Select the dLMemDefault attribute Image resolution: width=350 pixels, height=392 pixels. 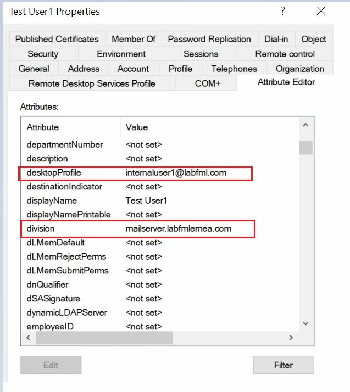coord(55,243)
